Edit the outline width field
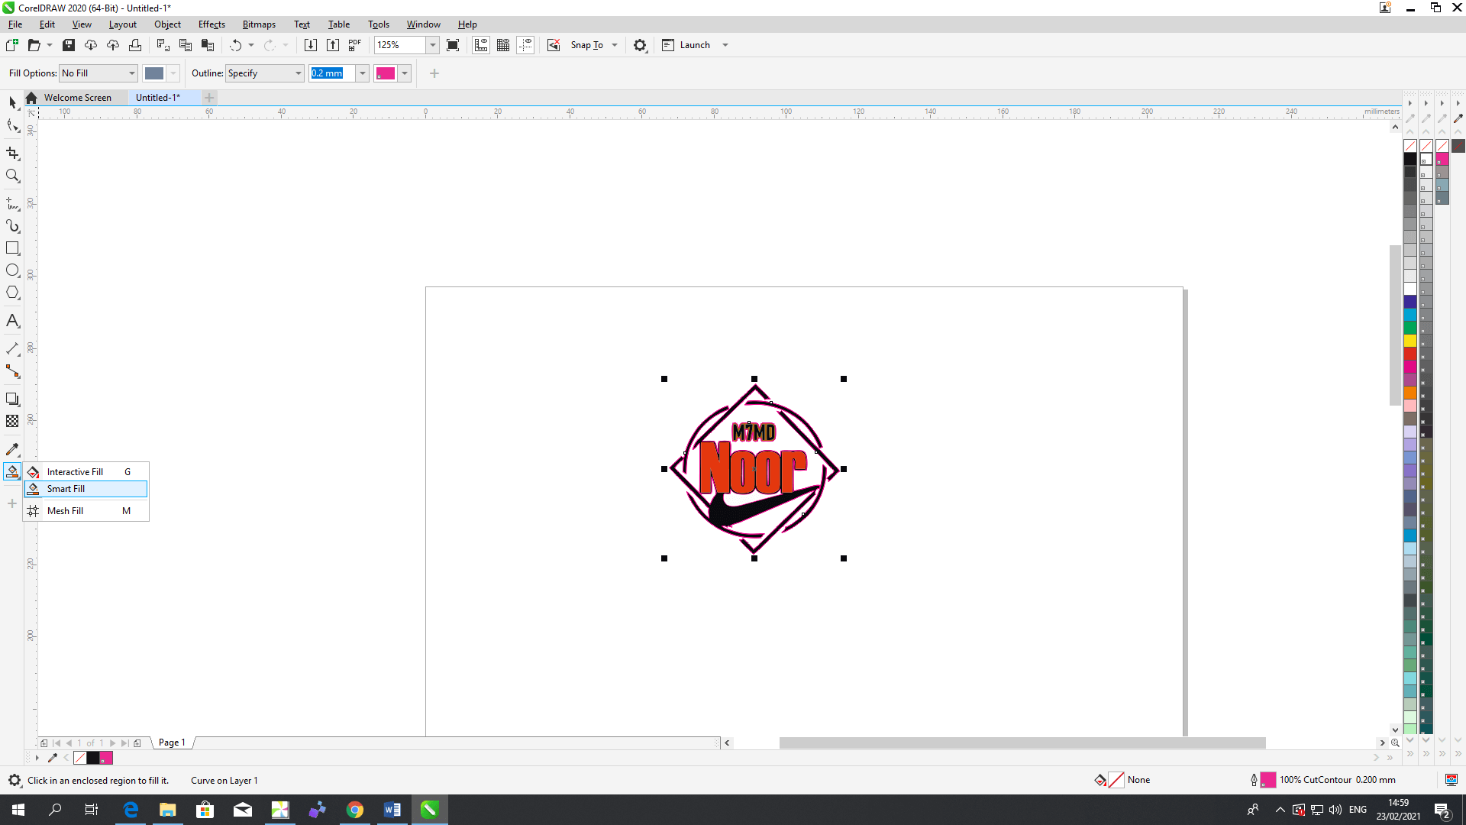 point(331,73)
